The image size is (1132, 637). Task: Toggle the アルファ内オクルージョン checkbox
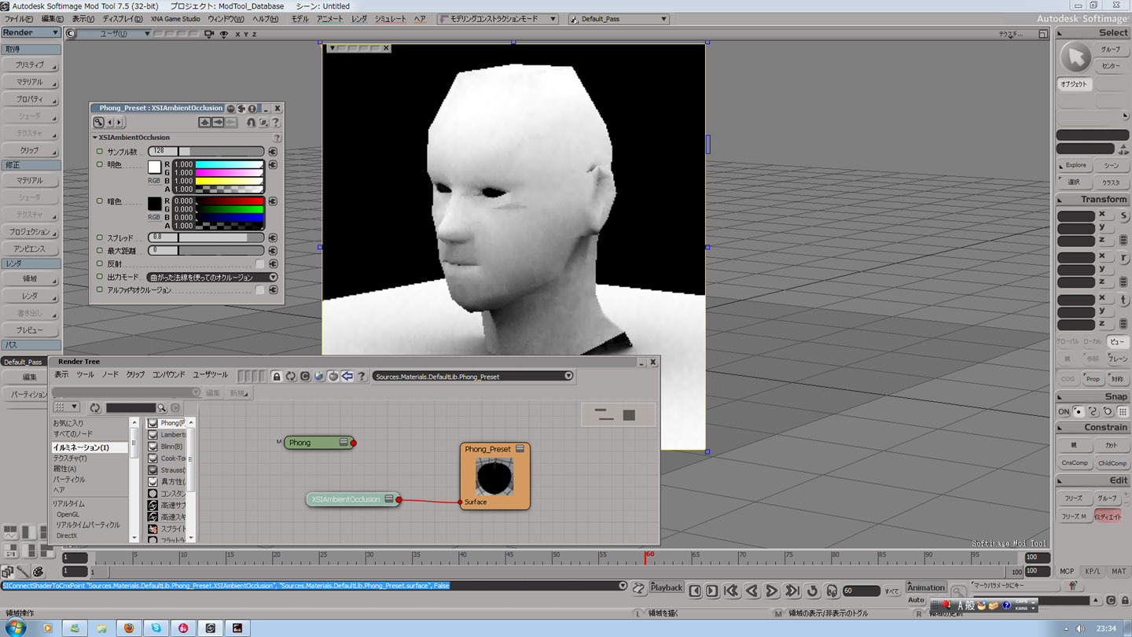(260, 290)
